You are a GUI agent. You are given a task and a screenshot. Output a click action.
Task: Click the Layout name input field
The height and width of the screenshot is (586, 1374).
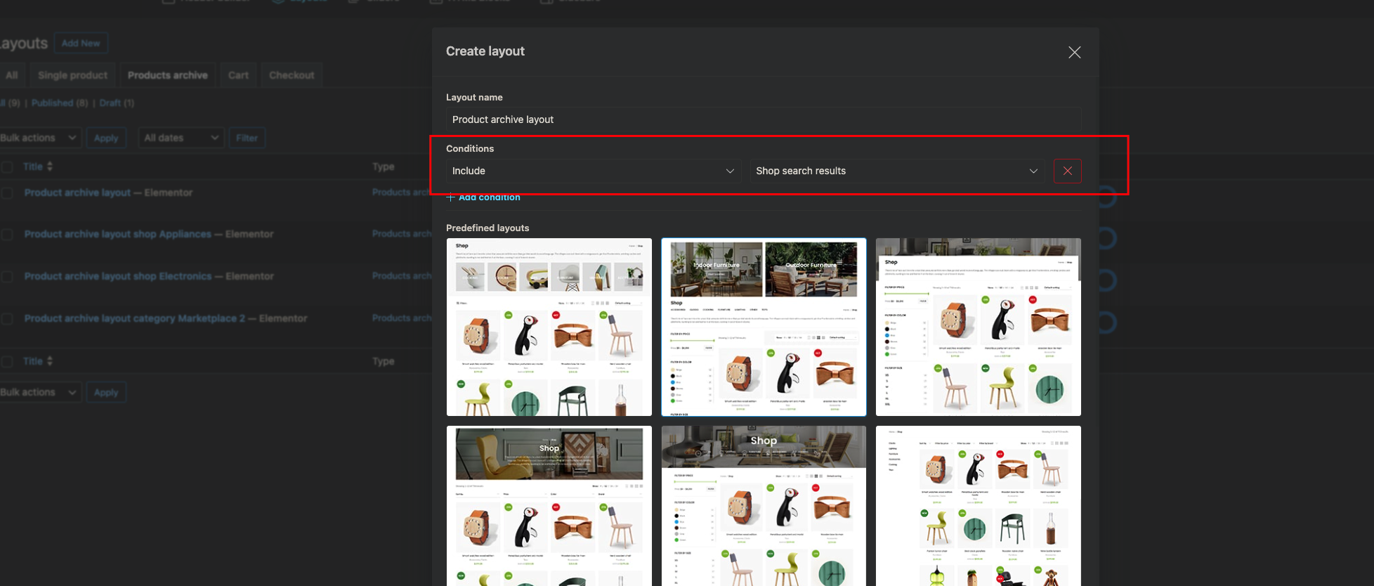click(x=763, y=119)
